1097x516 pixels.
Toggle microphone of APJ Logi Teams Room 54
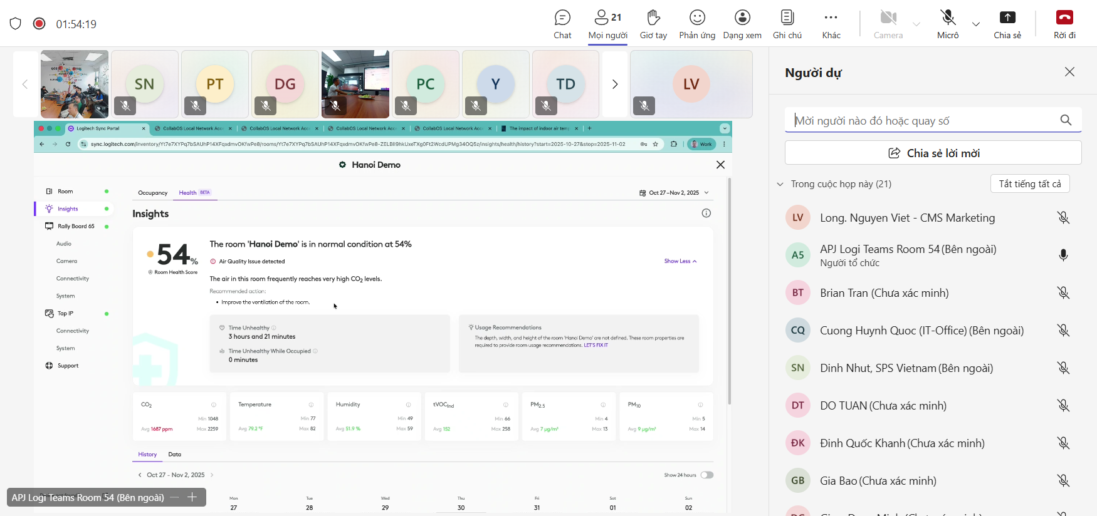(x=1063, y=255)
